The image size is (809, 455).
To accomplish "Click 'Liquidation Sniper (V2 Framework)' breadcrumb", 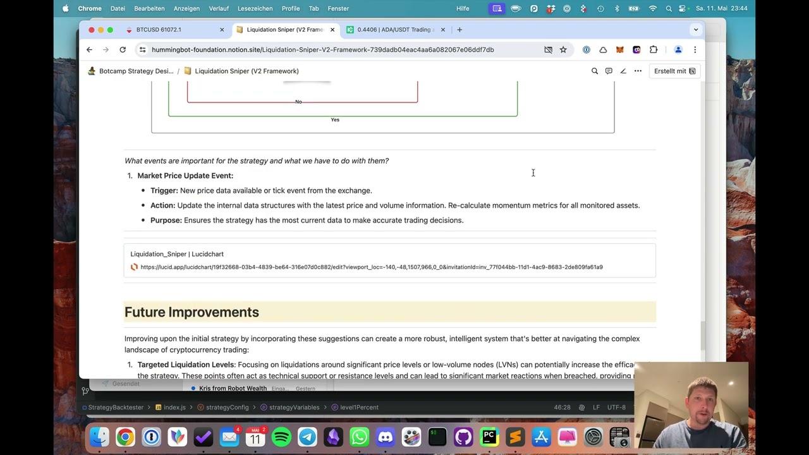I will pyautogui.click(x=241, y=71).
